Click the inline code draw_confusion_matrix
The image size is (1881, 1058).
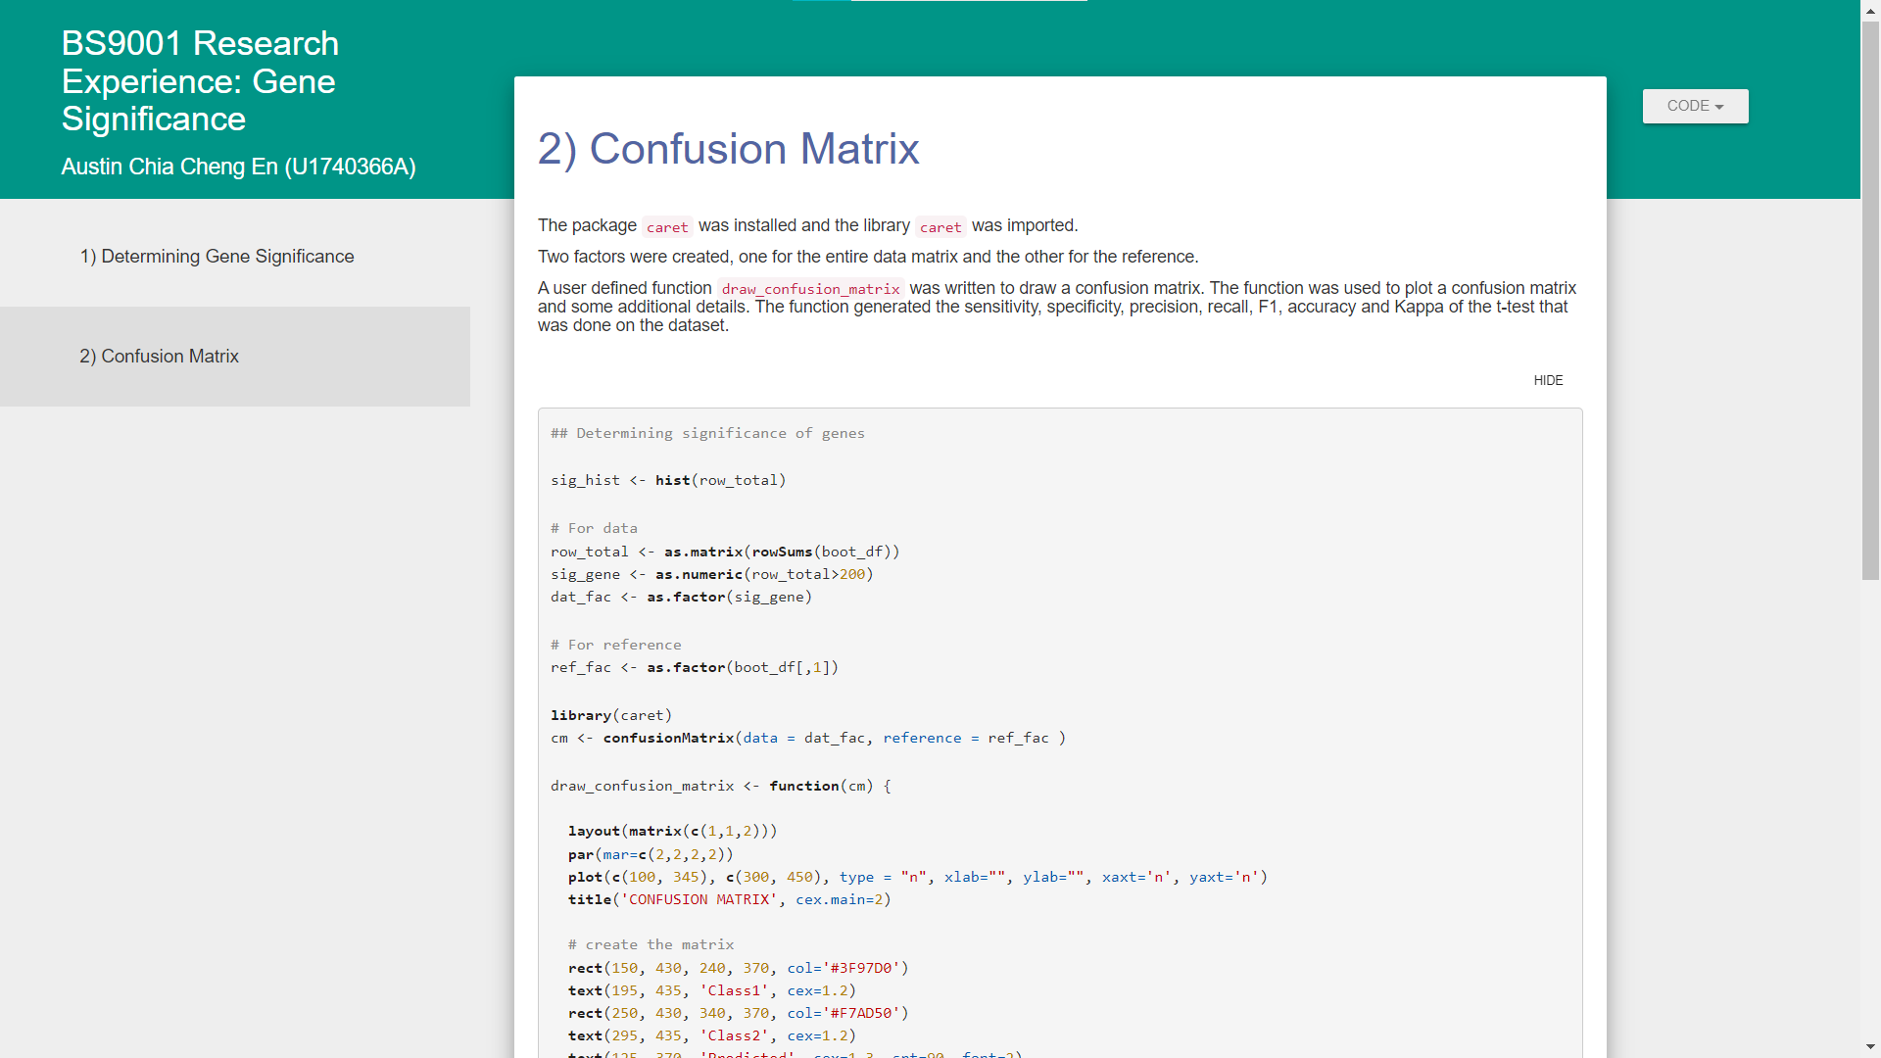[809, 288]
